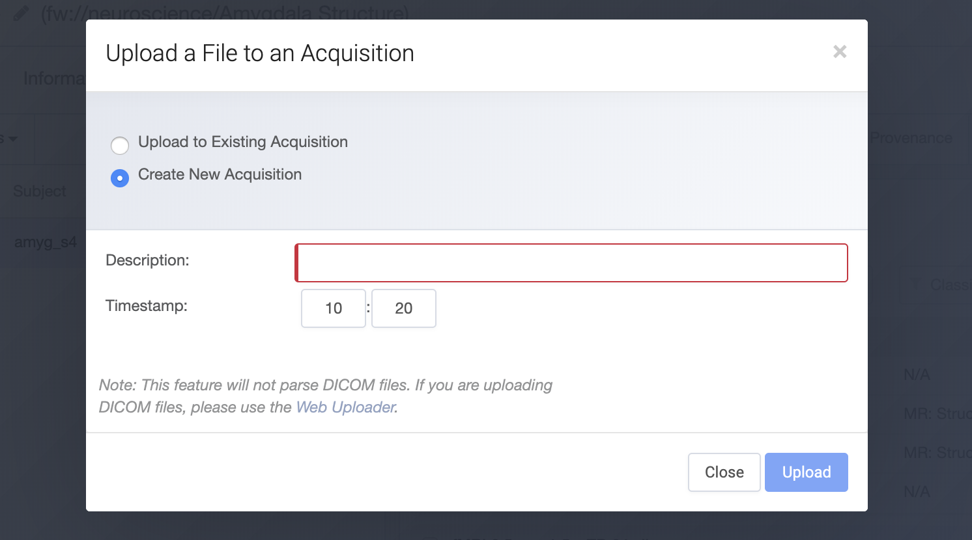
Task: Set the Timestamp minute field showing 20
Action: click(404, 308)
